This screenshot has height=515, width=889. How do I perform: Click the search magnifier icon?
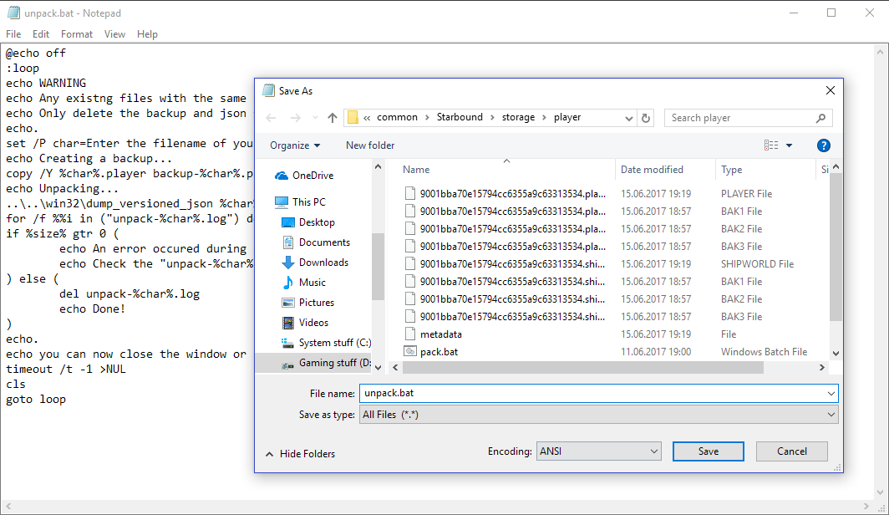click(820, 118)
